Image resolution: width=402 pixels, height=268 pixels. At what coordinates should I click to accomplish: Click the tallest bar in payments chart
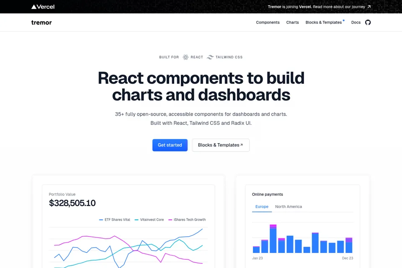tap(273, 239)
